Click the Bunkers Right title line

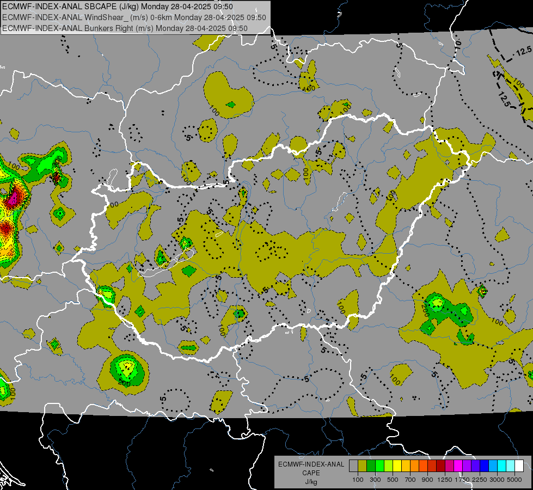coord(125,28)
